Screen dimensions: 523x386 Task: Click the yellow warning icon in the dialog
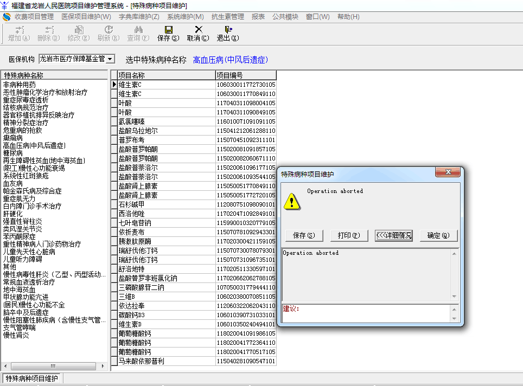pos(292,202)
